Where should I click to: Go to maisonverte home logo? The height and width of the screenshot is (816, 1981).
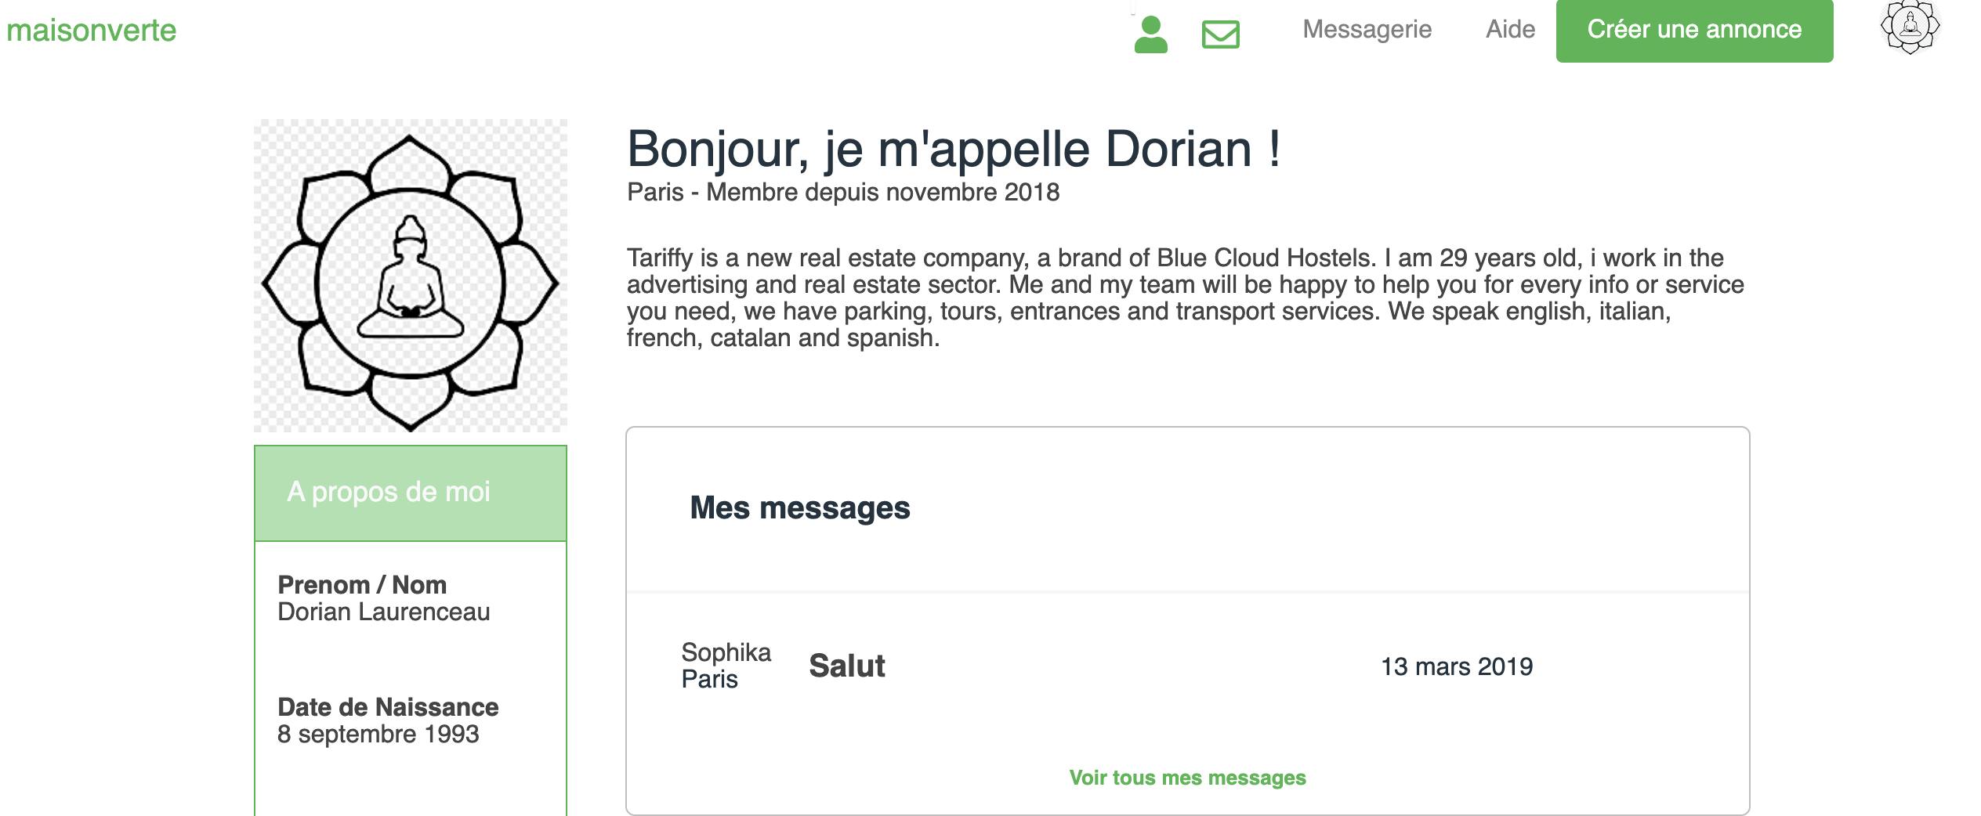(x=92, y=31)
